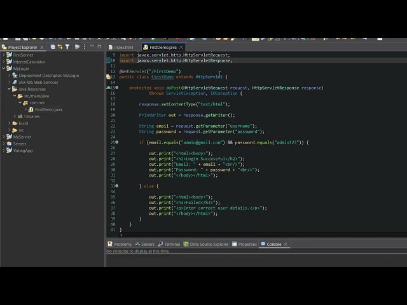Screen dimensions: 407x305
Task: Select the MyServlet project
Action: (x=22, y=137)
